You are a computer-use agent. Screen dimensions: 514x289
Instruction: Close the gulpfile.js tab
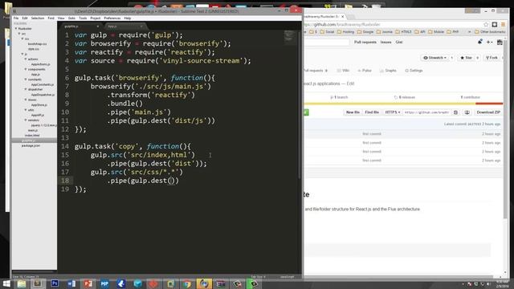pos(98,26)
